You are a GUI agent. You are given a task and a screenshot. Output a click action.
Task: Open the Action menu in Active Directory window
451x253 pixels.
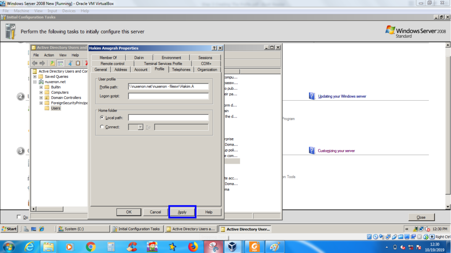click(49, 55)
